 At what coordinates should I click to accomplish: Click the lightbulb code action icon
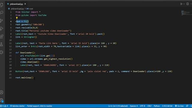point(17,18)
